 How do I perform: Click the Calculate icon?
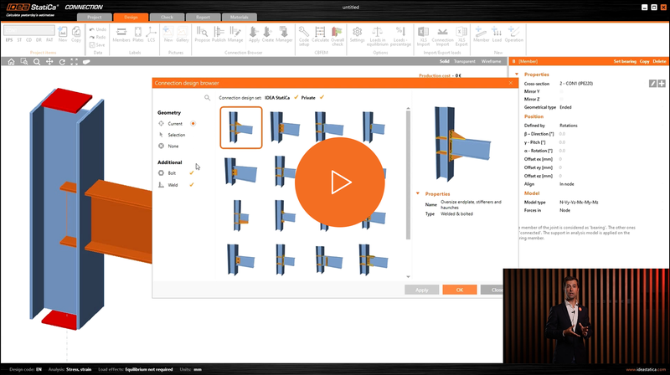coord(320,34)
